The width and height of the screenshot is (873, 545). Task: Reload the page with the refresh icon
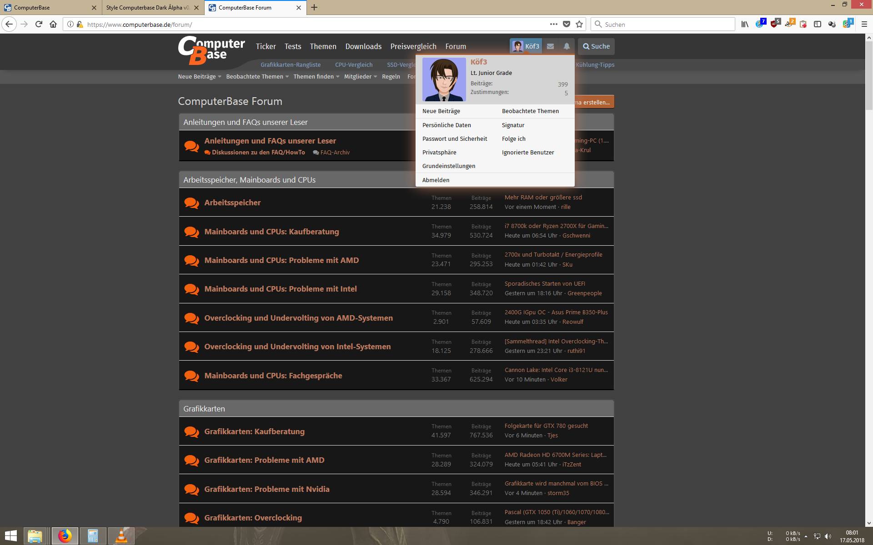[39, 25]
